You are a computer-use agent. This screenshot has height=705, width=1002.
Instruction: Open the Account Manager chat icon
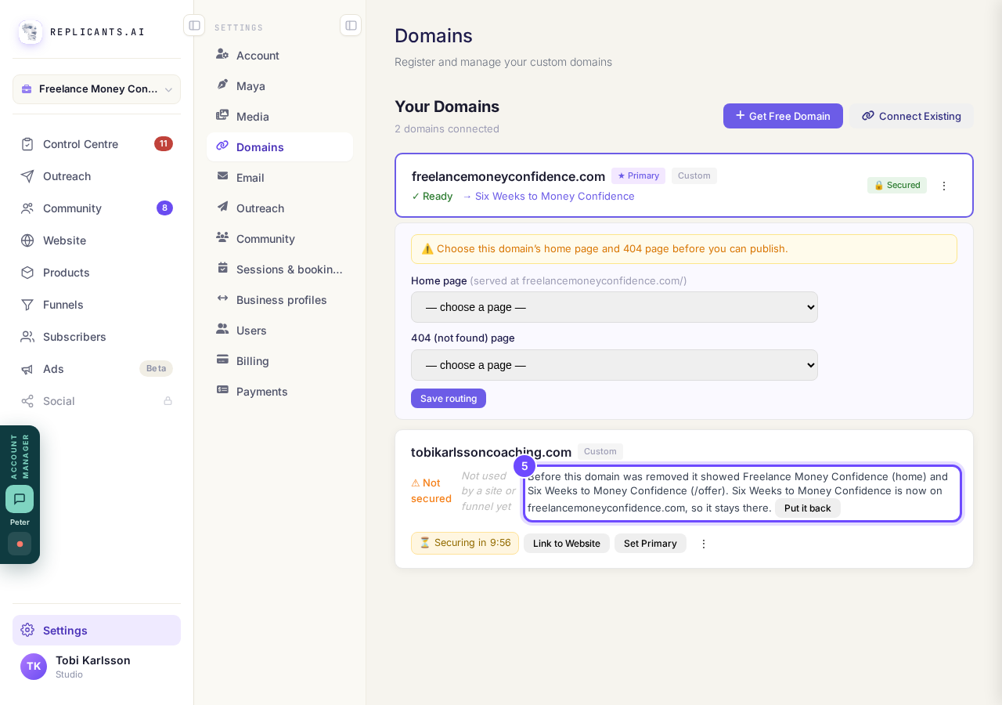point(20,499)
